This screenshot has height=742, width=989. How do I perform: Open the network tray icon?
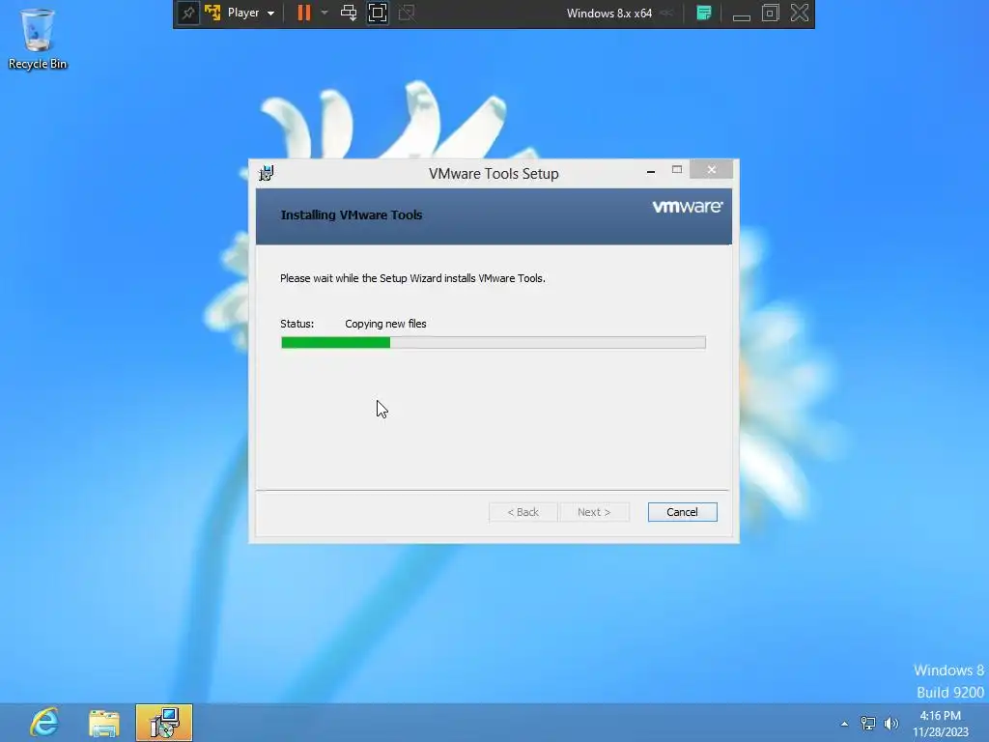coord(868,724)
